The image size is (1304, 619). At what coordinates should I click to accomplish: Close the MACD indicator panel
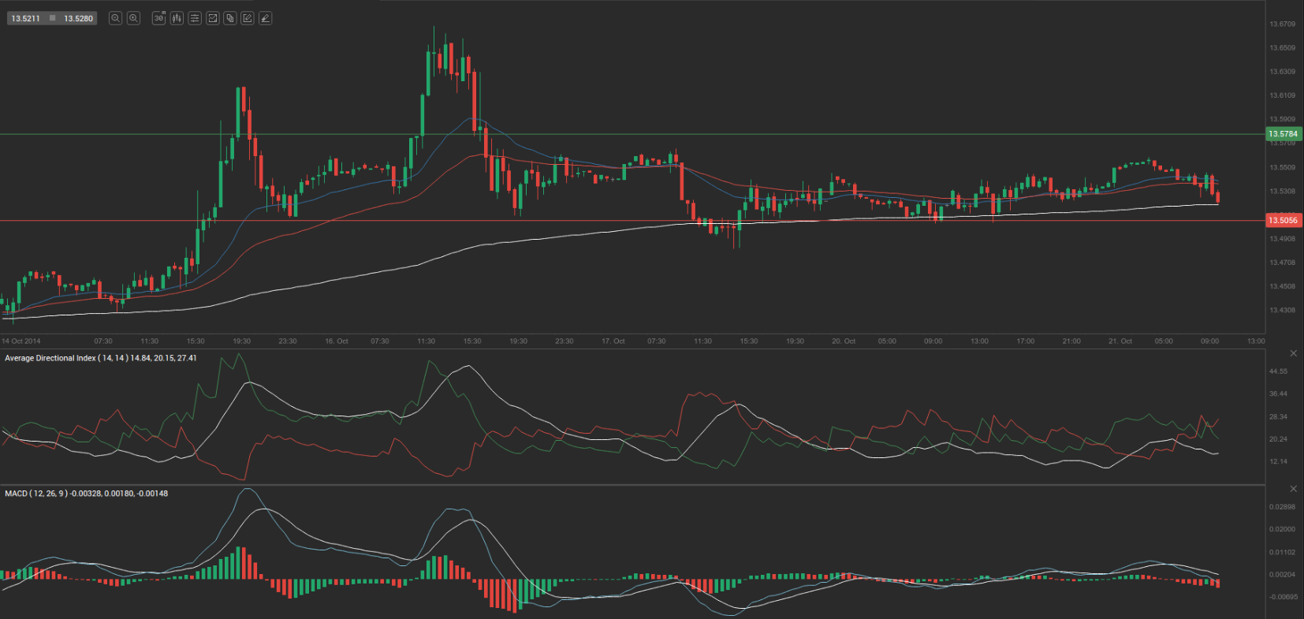[1293, 489]
